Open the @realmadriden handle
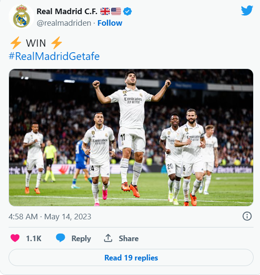 [64, 23]
